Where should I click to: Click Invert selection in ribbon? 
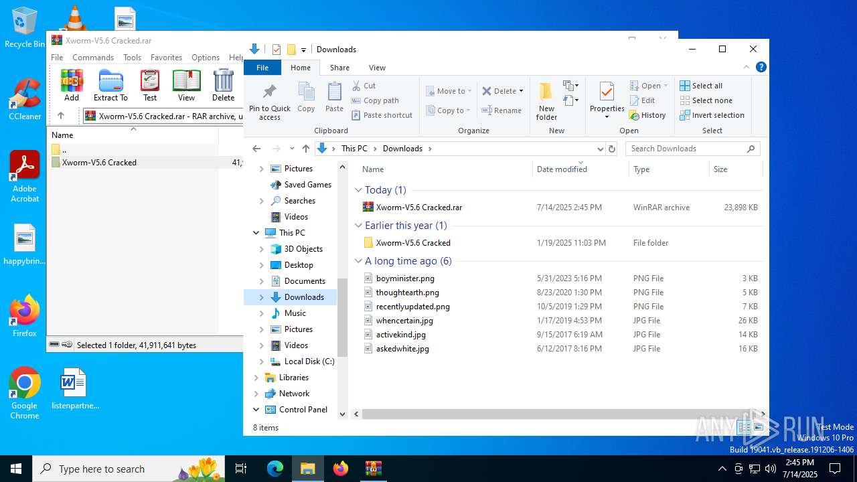coord(712,115)
